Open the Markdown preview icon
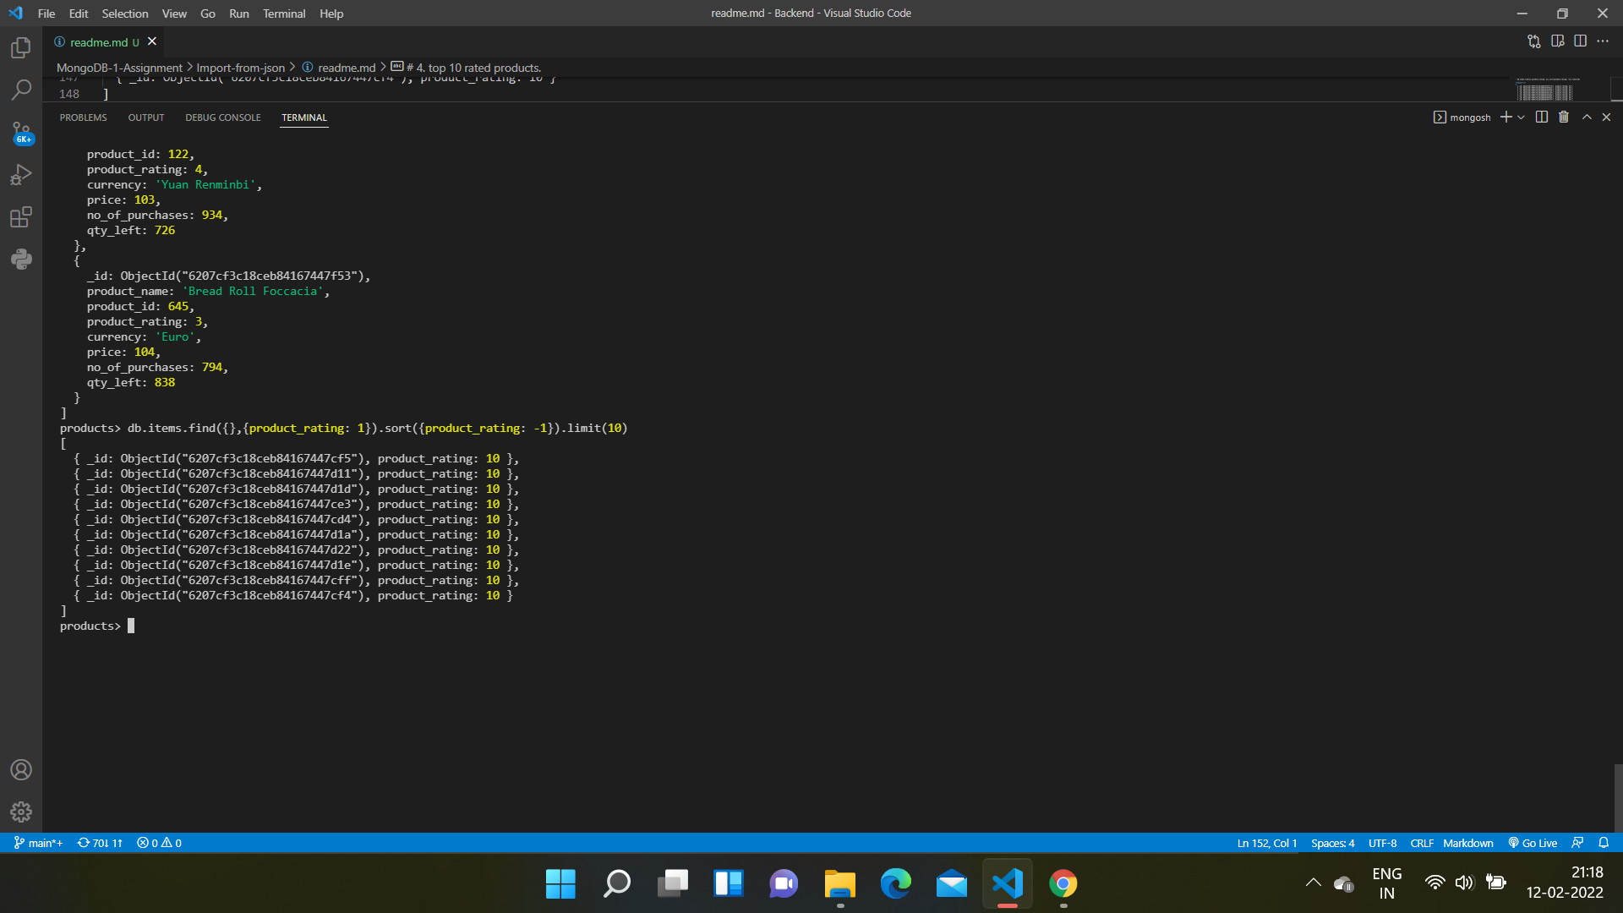This screenshot has width=1623, height=913. tap(1558, 41)
